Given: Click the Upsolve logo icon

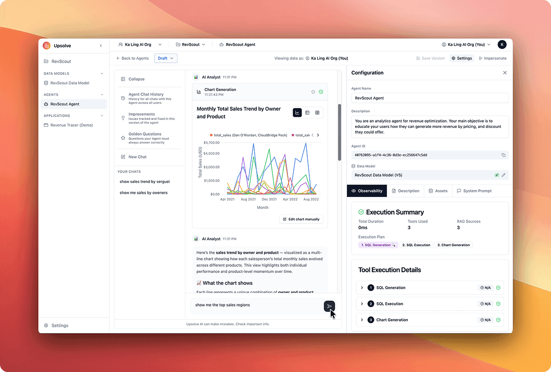Looking at the screenshot, I should tap(46, 46).
